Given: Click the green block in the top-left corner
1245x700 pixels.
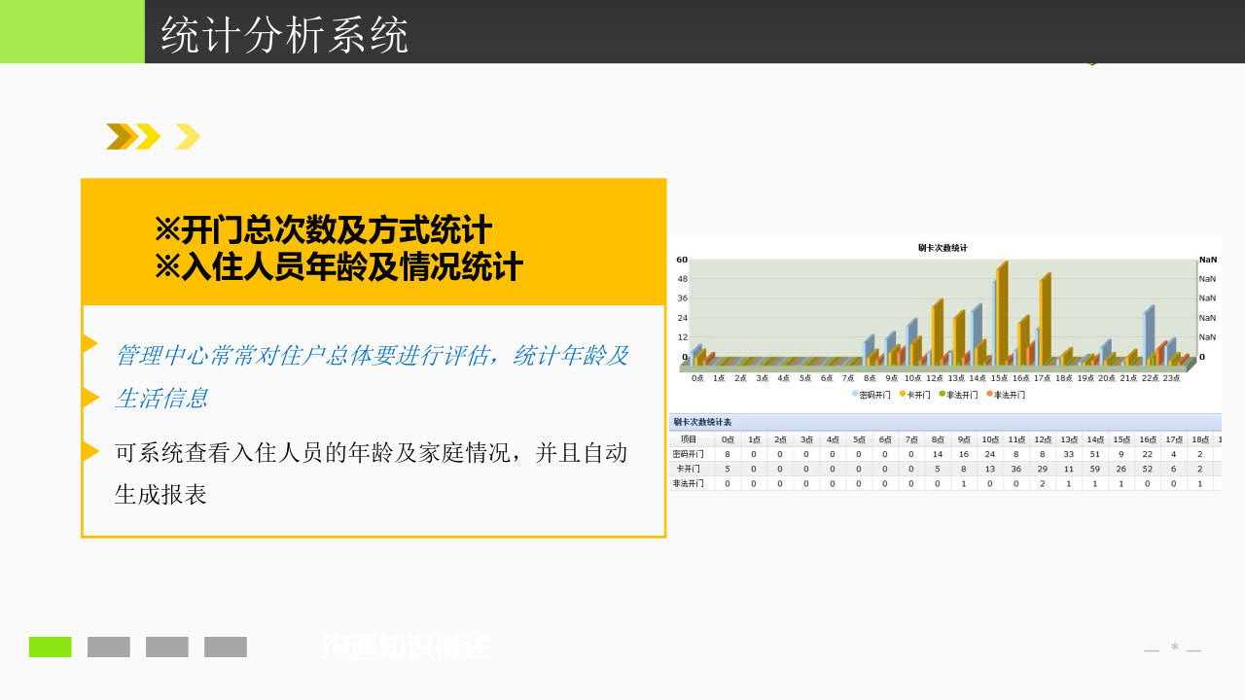Looking at the screenshot, I should [x=72, y=31].
